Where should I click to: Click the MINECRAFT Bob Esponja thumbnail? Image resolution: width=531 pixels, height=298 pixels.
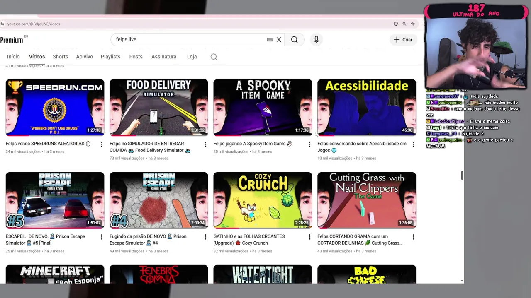click(55, 274)
